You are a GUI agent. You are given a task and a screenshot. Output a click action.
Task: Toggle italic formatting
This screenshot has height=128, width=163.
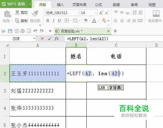pyautogui.click(x=53, y=20)
